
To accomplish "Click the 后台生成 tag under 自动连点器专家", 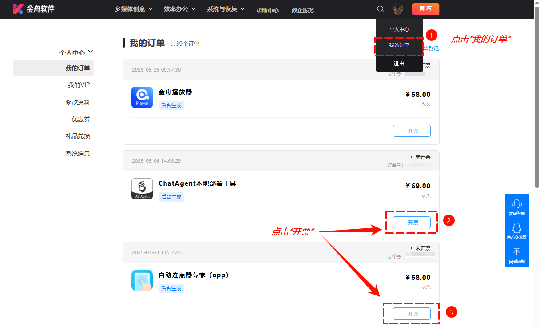I will click(x=171, y=288).
